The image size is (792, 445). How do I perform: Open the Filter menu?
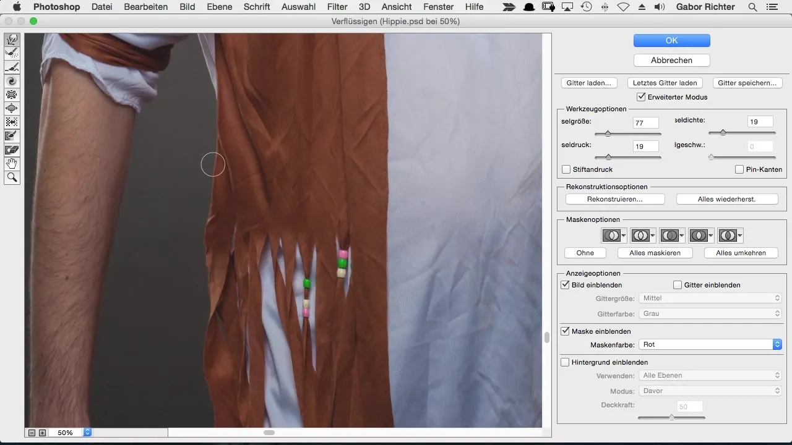coord(337,7)
